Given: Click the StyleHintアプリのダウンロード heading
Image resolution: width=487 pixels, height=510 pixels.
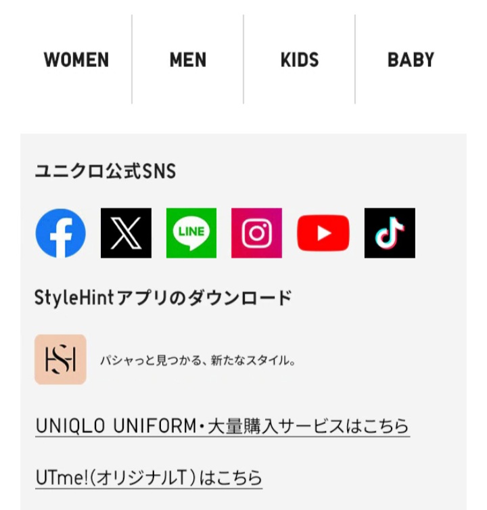Looking at the screenshot, I should coord(163,298).
